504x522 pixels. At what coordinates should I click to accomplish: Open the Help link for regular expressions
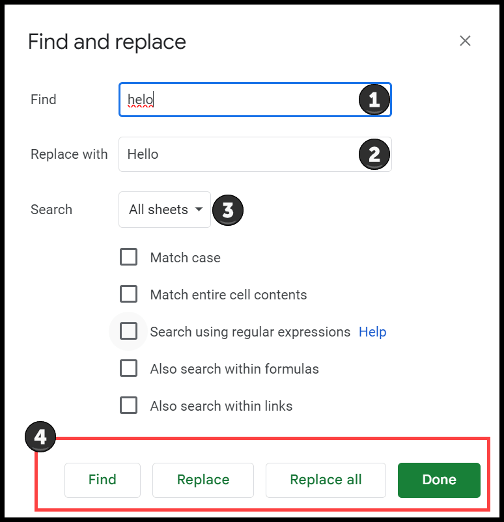372,332
